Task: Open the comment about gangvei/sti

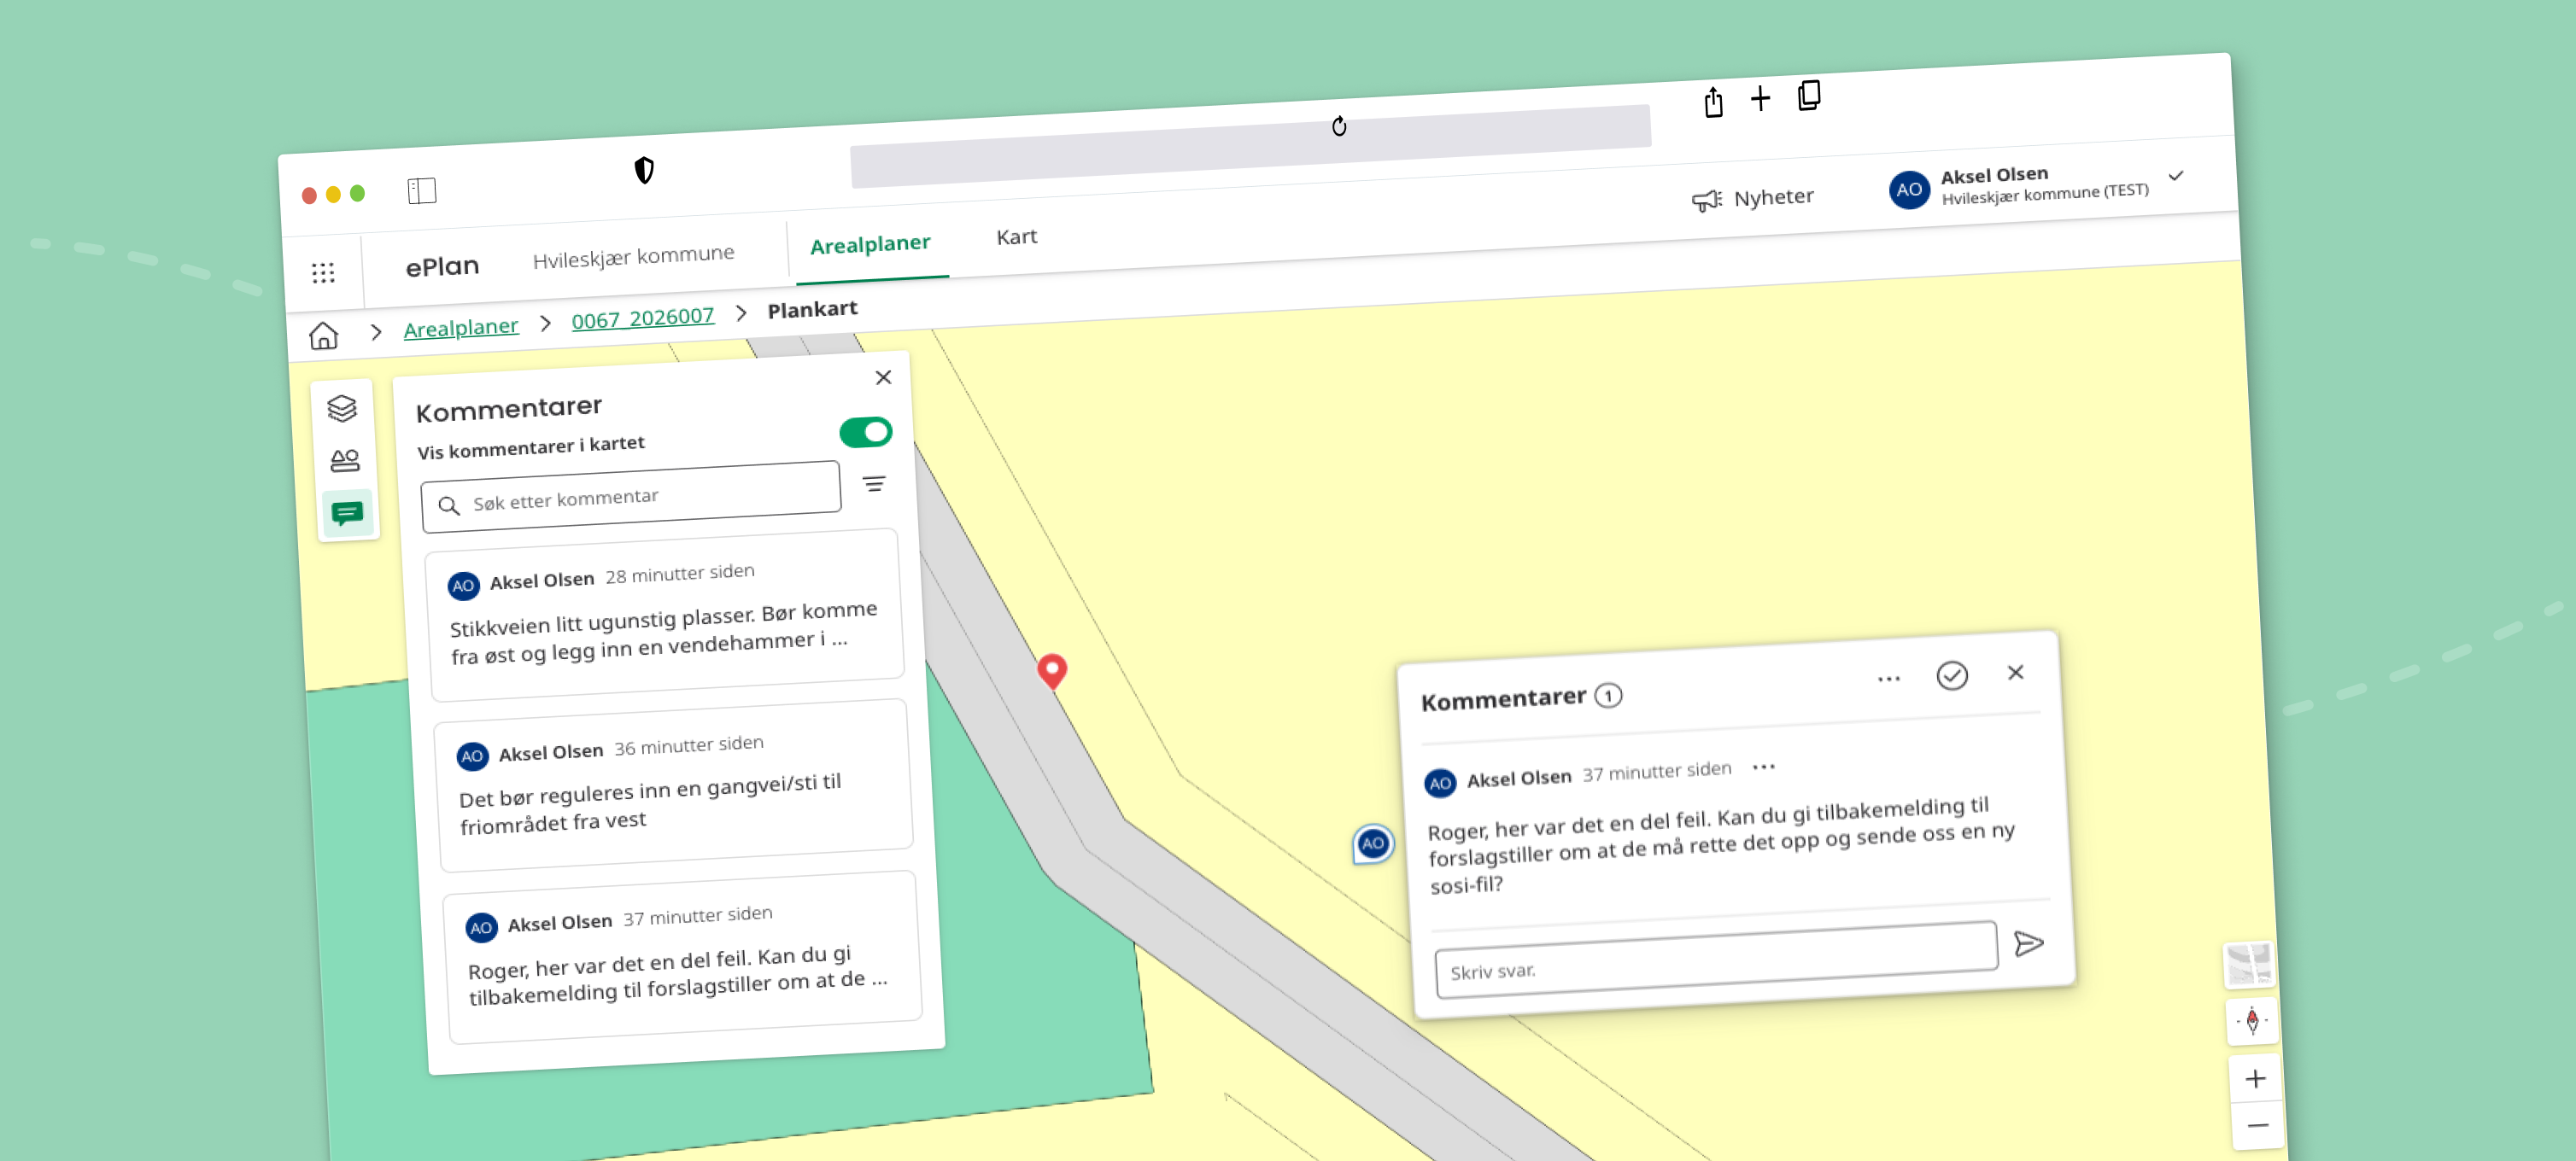Action: pyautogui.click(x=675, y=786)
